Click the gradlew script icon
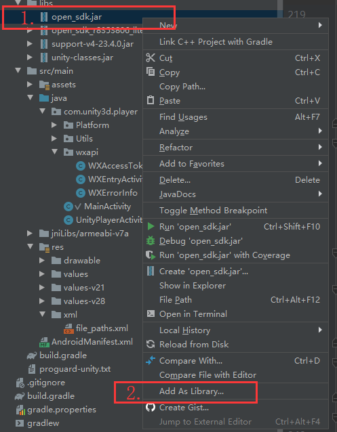The image size is (337, 432). click(x=20, y=423)
